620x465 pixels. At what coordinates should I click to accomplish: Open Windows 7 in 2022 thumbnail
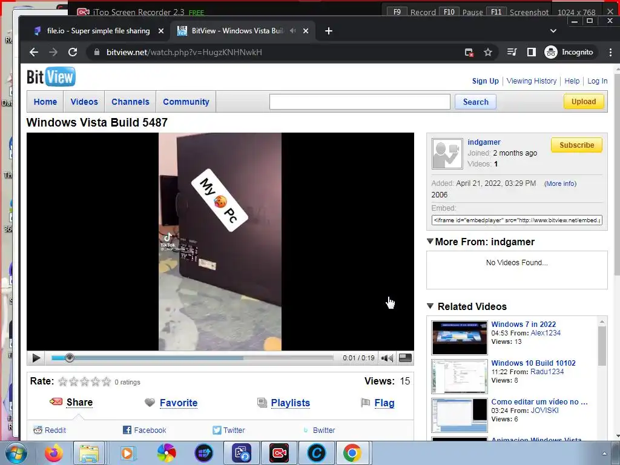click(x=460, y=338)
